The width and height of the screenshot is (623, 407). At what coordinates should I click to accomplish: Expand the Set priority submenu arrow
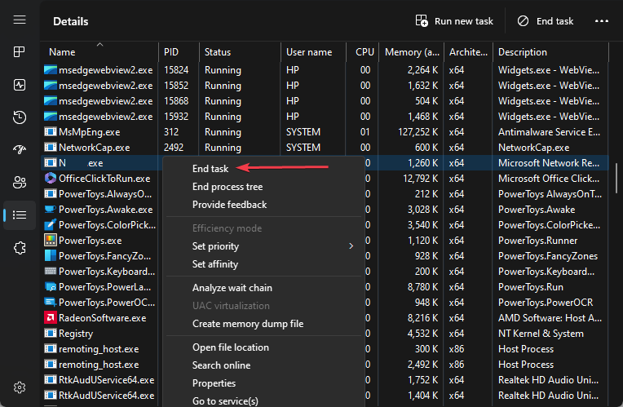[351, 246]
